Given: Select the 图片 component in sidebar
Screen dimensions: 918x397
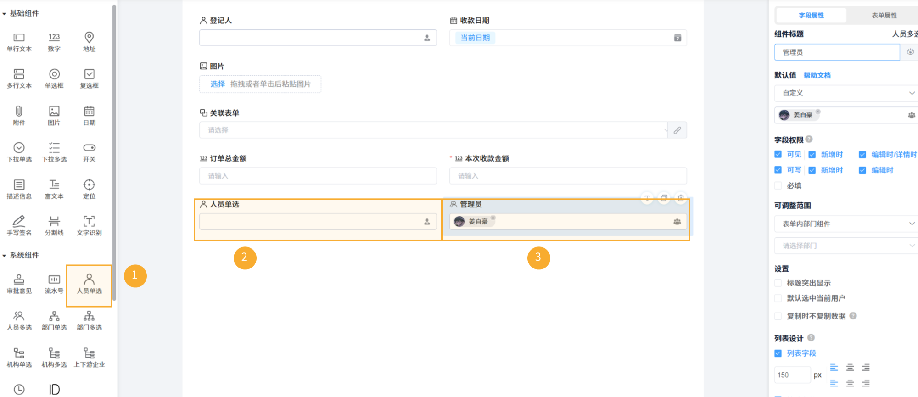Looking at the screenshot, I should coord(54,116).
